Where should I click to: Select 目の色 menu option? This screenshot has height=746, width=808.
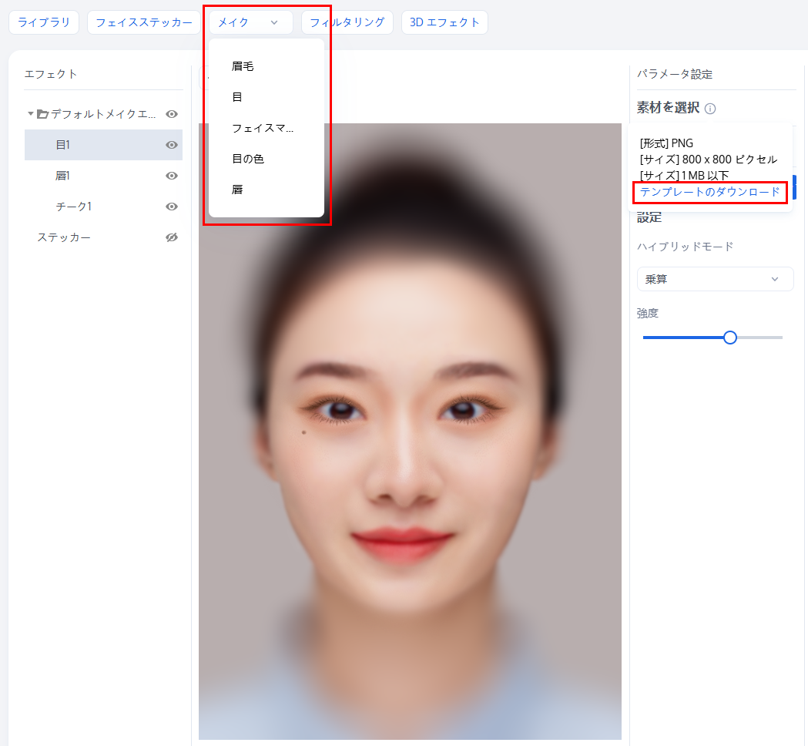pyautogui.click(x=248, y=159)
